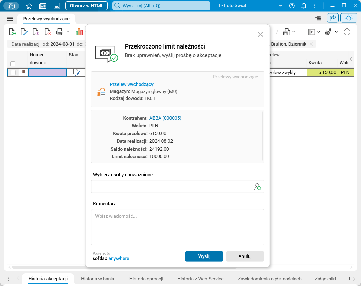Viewport: 361px width, 286px height.
Task: Click the horizontal scrollbar of the table
Action: [124, 267]
